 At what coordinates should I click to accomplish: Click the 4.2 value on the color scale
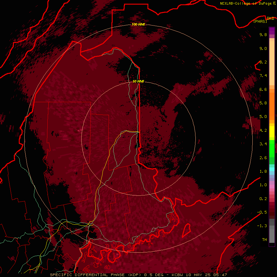click(x=263, y=130)
